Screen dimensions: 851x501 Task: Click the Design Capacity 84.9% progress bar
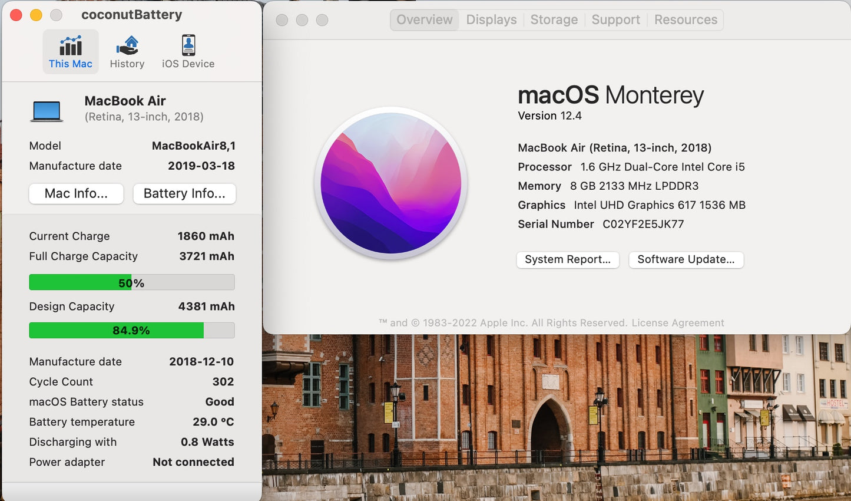point(131,330)
